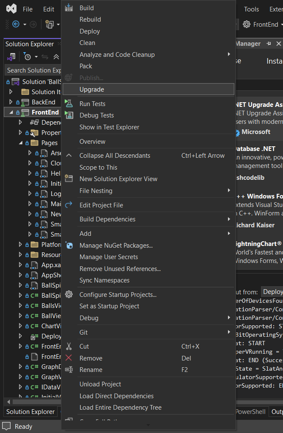The height and width of the screenshot is (433, 283).
Task: Switch to the Solution Explorer bottom tab
Action: tap(30, 411)
